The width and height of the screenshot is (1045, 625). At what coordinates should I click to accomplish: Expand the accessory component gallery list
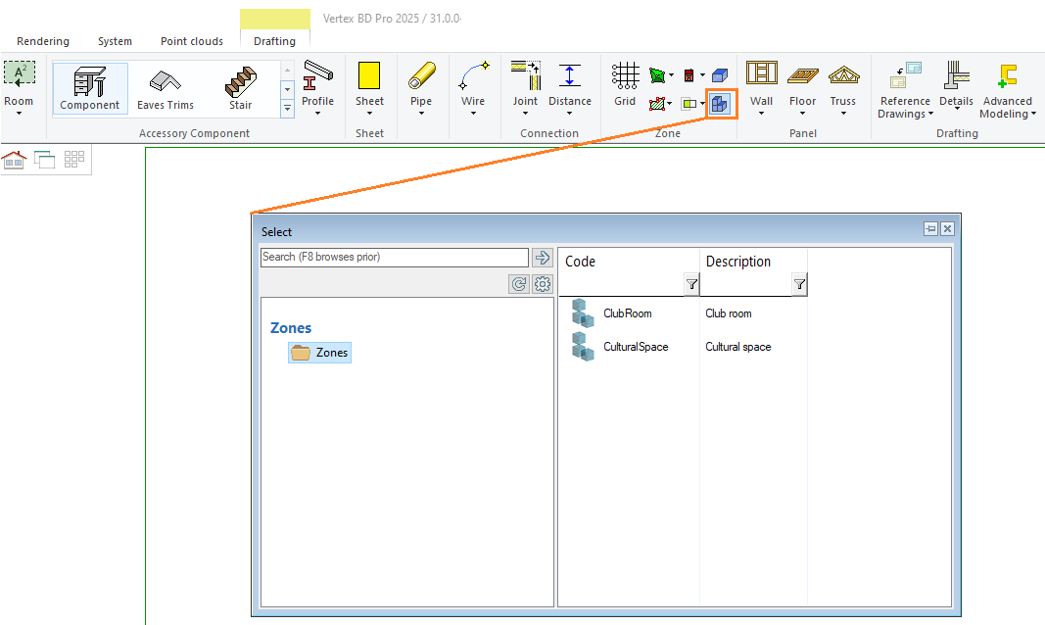287,110
